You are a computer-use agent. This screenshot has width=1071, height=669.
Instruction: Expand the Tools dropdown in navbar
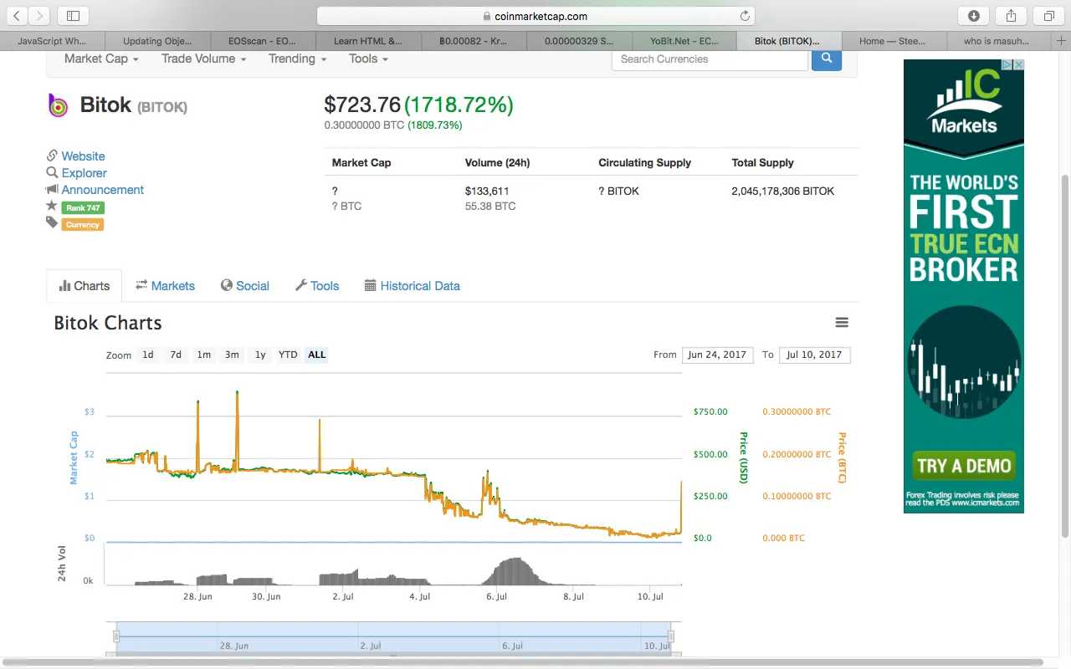point(369,59)
